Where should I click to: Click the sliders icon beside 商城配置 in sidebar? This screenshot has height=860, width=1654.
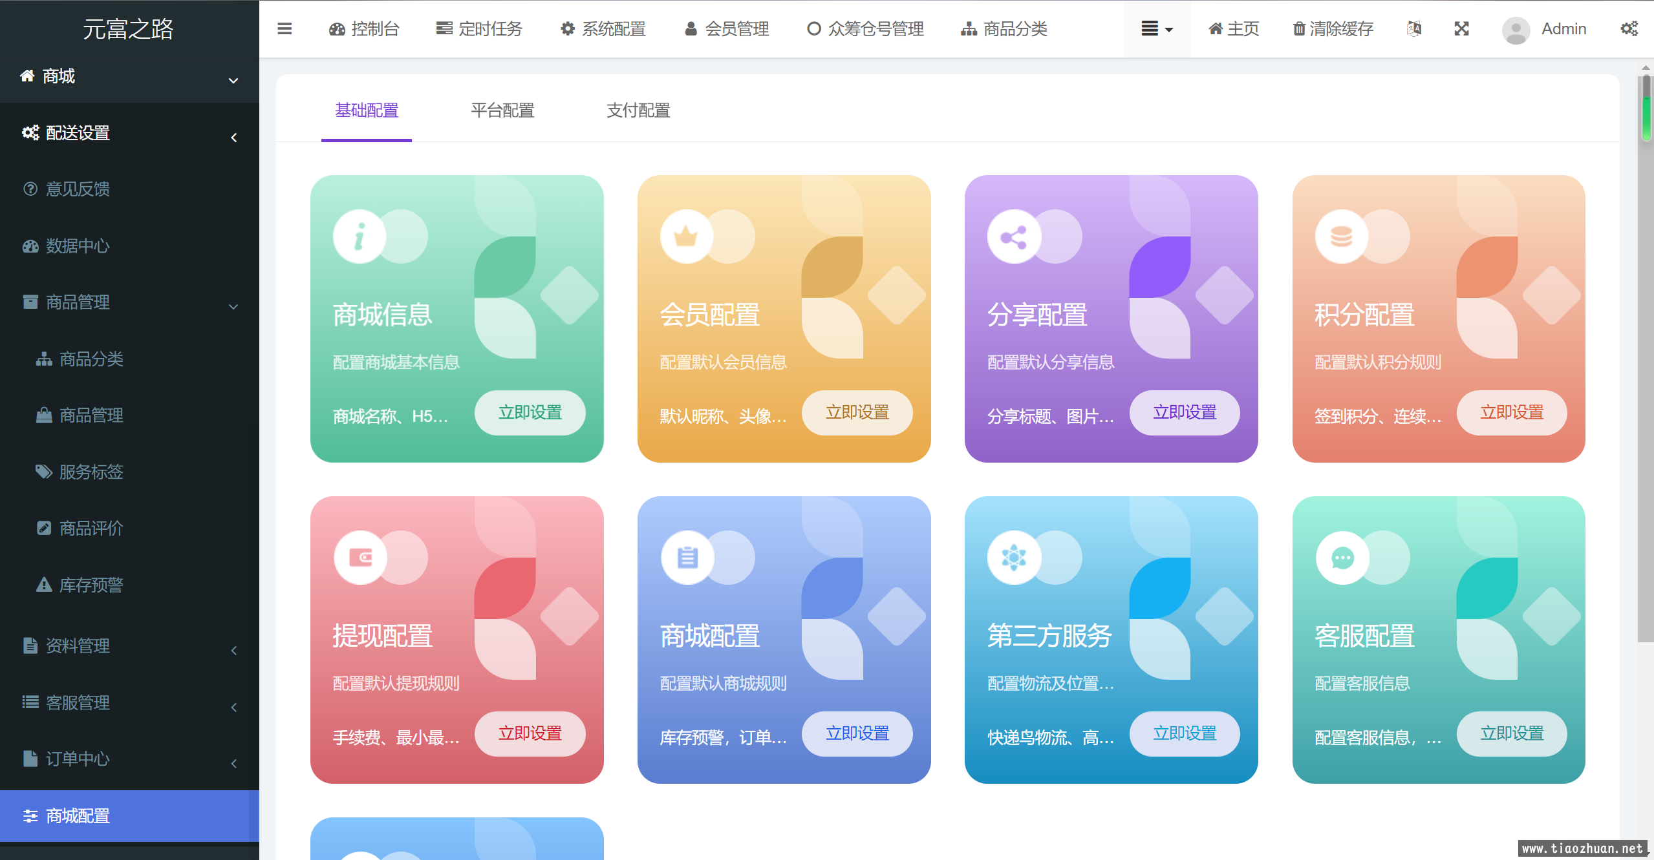[30, 816]
